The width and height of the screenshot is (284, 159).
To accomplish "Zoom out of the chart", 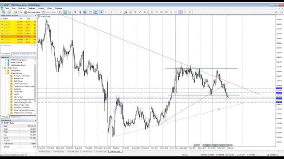I will (80, 12).
